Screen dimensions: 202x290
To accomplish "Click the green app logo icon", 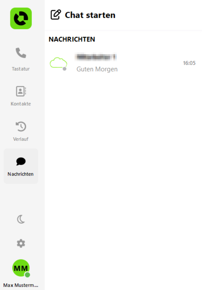I will pos(21,18).
